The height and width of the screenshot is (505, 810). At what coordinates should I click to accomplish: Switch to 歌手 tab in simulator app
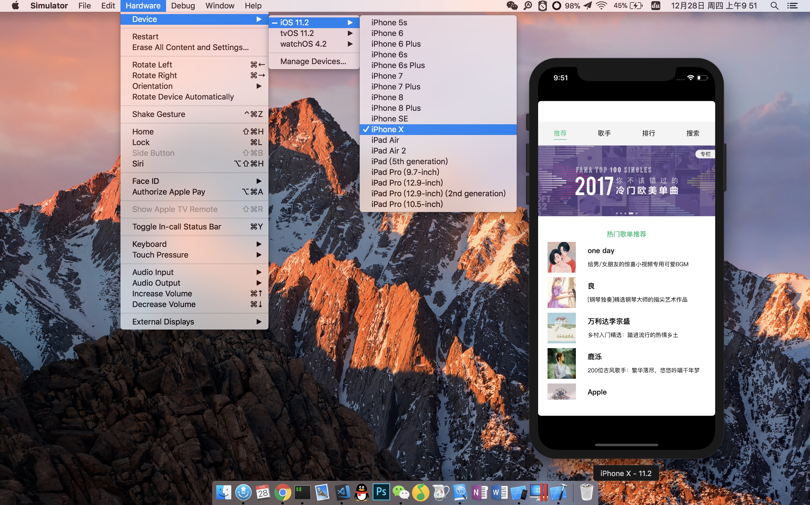(x=604, y=133)
